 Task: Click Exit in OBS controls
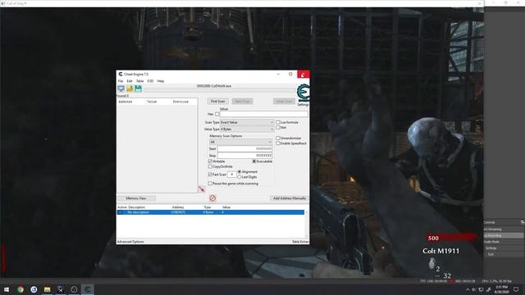[503, 254]
